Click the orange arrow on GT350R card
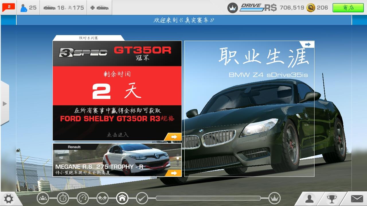The image size is (367, 206). [173, 137]
